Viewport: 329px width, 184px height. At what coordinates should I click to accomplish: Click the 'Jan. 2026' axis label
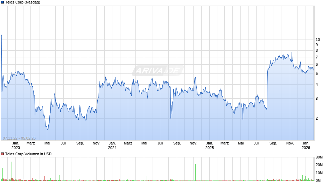click(x=306, y=146)
